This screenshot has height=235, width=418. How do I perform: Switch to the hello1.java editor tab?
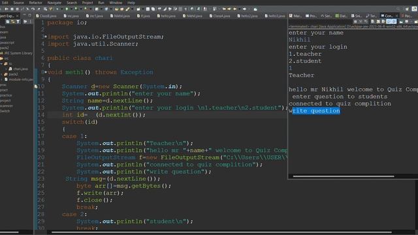(x=275, y=16)
